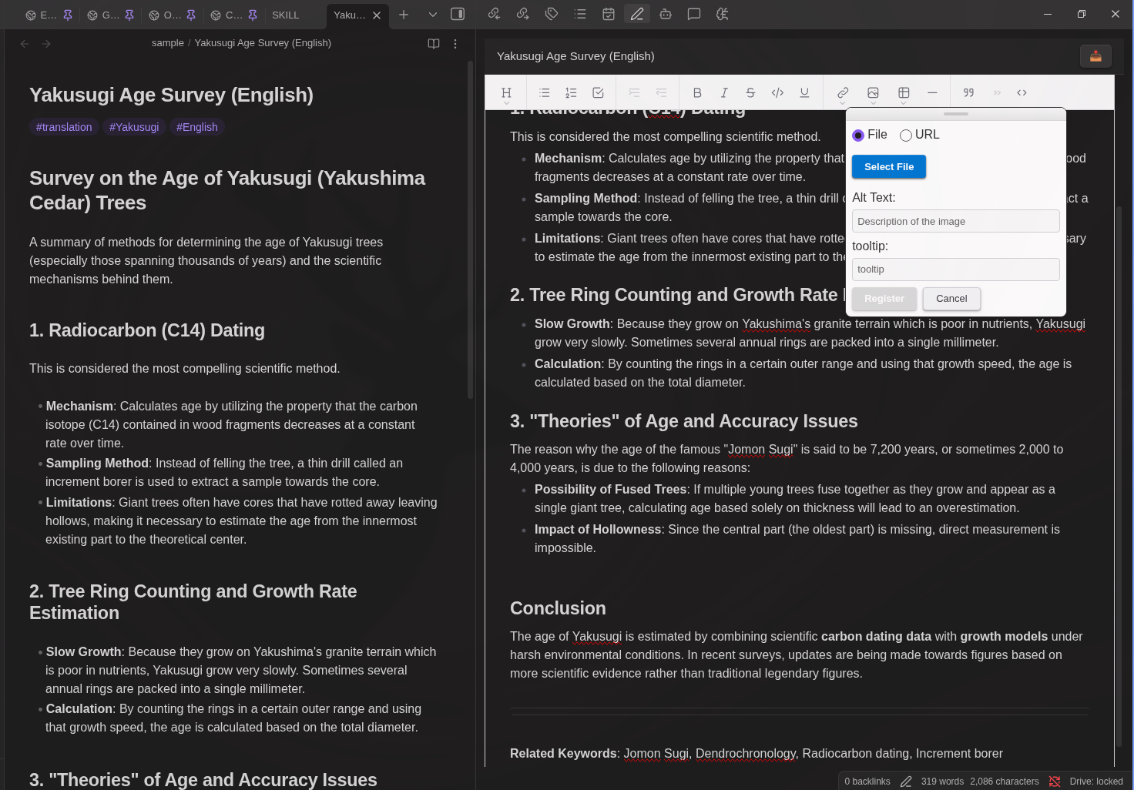
Task: Insert a blockquote
Action: 968,92
